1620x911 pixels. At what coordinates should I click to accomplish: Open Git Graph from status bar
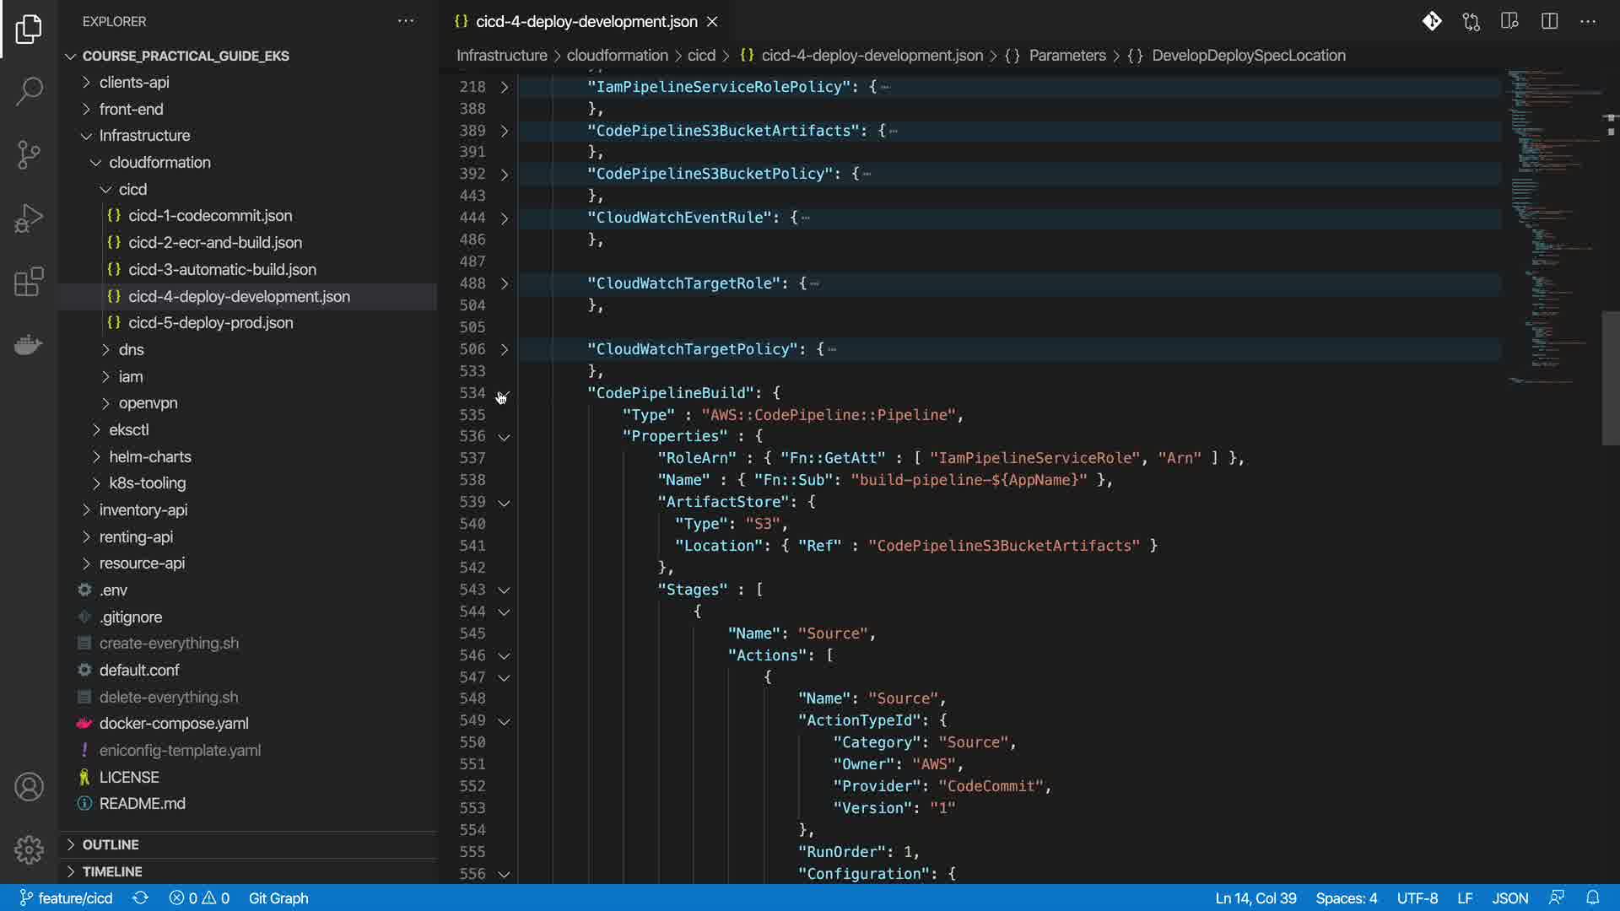click(278, 898)
